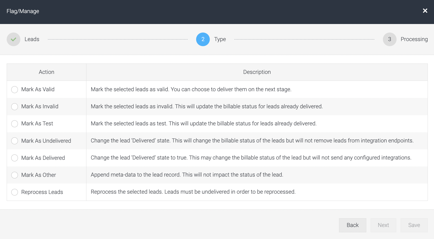The width and height of the screenshot is (434, 239).
Task: Click the blue step 2 circle
Action: coord(203,39)
